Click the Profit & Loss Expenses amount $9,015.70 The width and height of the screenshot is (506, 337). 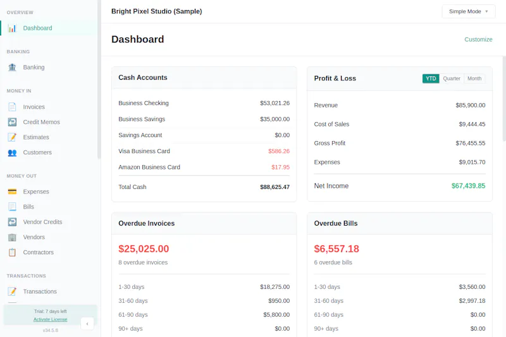pos(472,162)
